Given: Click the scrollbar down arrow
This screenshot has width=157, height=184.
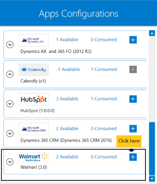Looking at the screenshot, I should click(152, 179).
